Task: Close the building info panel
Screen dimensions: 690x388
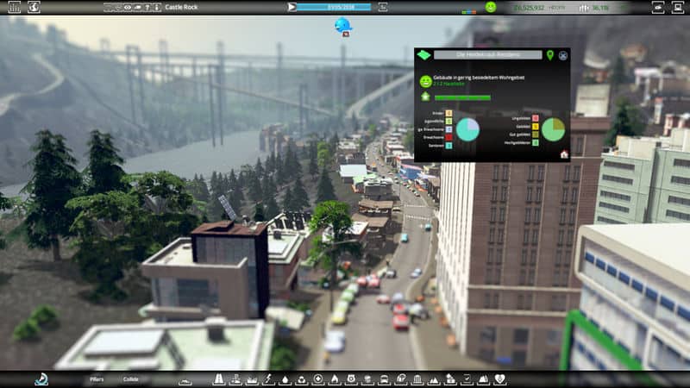Action: (563, 55)
